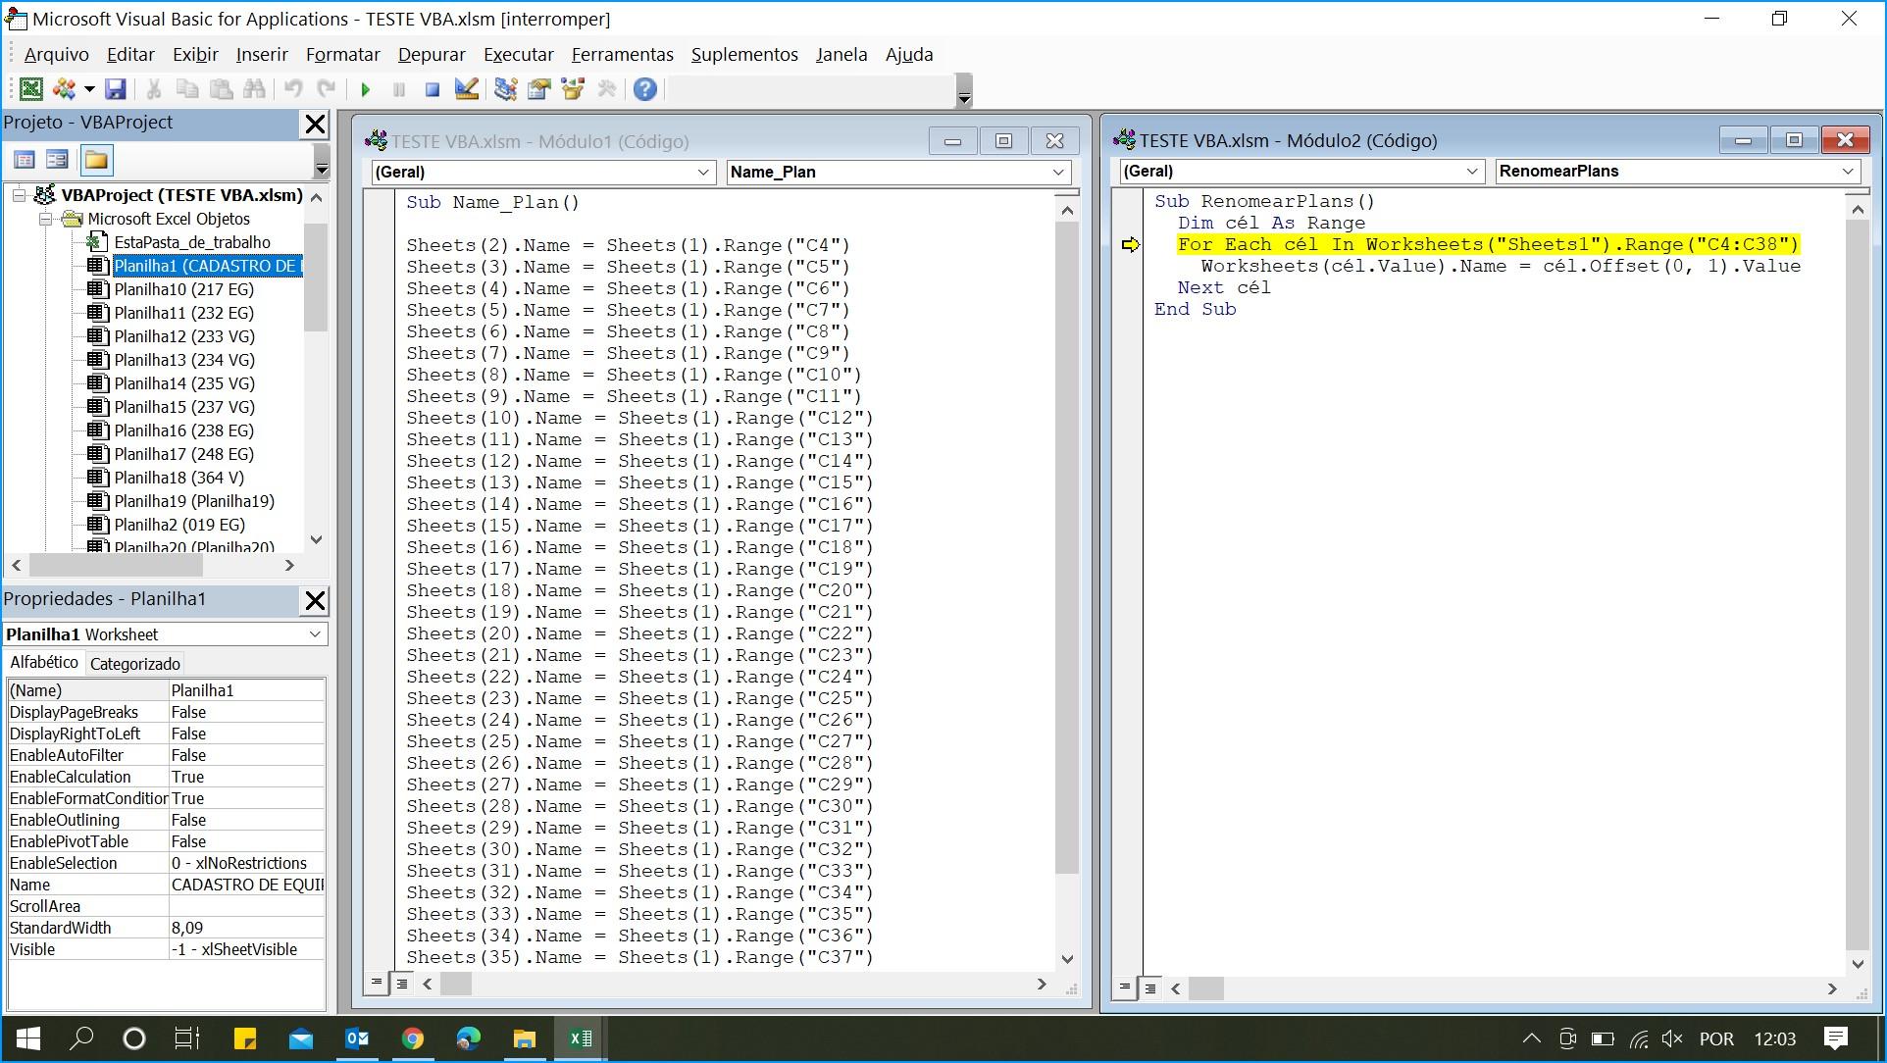Click the Cut scissors icon

[154, 89]
